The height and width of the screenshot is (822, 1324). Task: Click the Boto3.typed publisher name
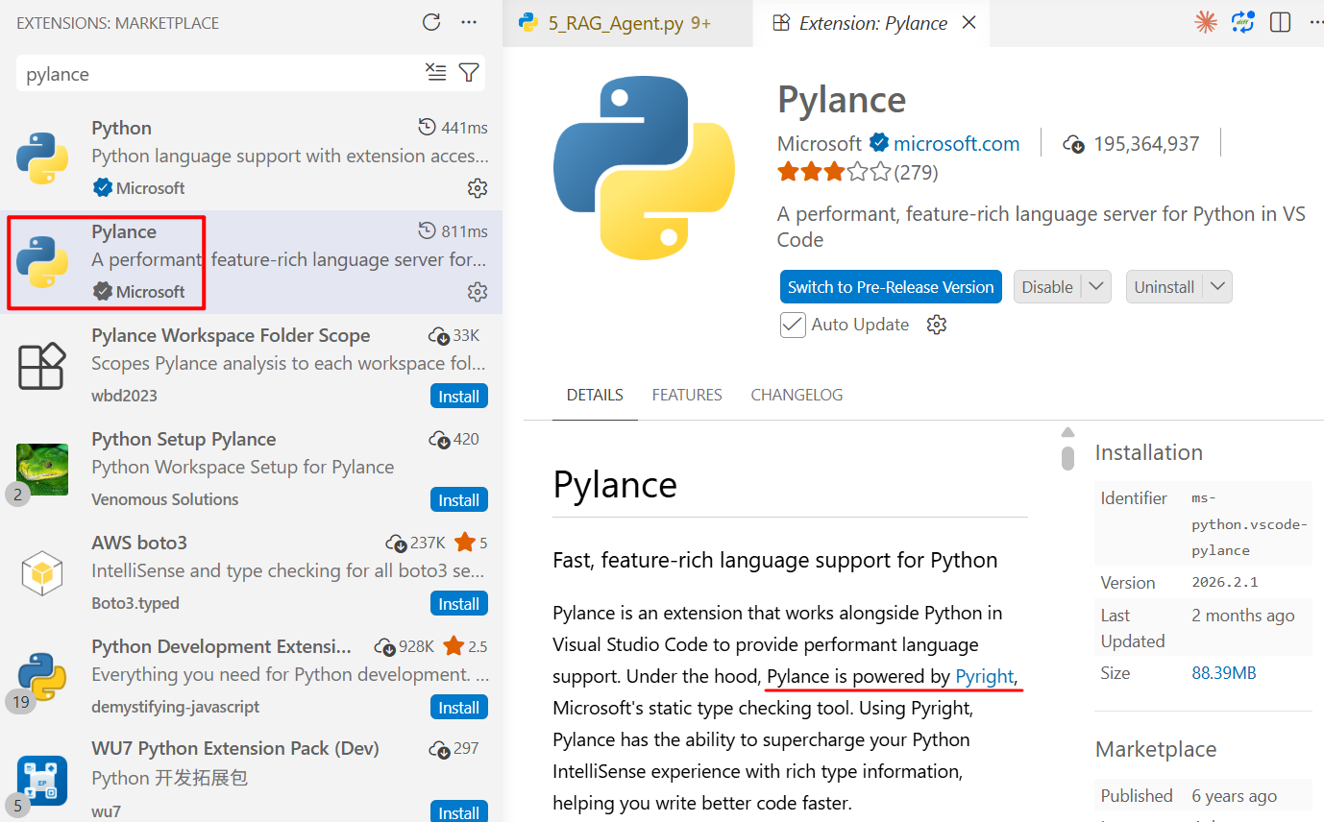point(135,603)
